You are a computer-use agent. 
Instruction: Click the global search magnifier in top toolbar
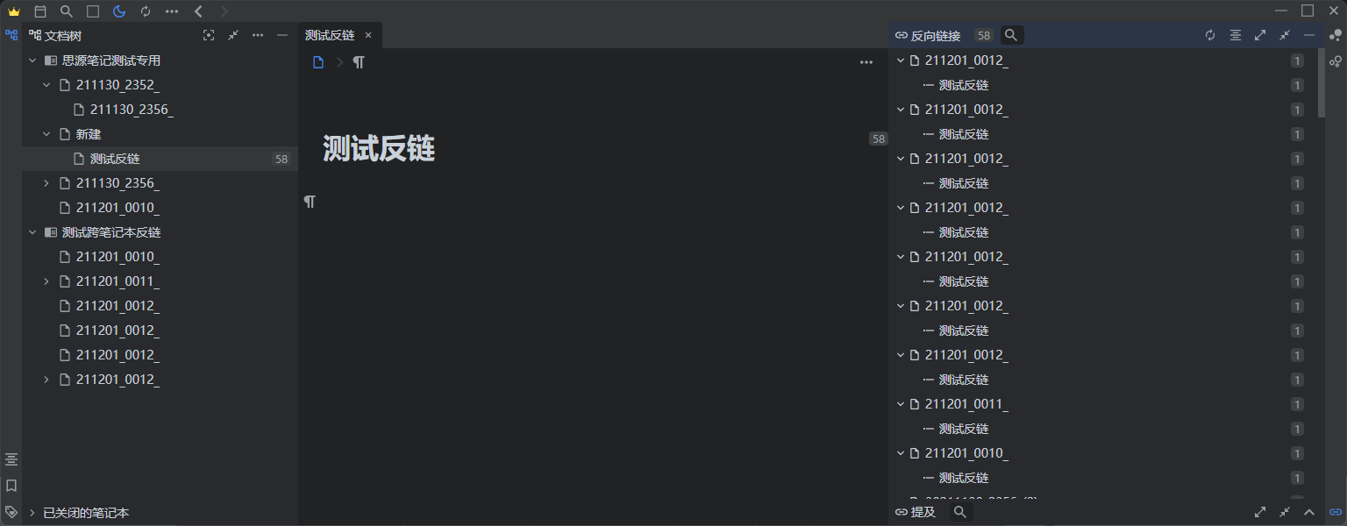click(x=67, y=11)
